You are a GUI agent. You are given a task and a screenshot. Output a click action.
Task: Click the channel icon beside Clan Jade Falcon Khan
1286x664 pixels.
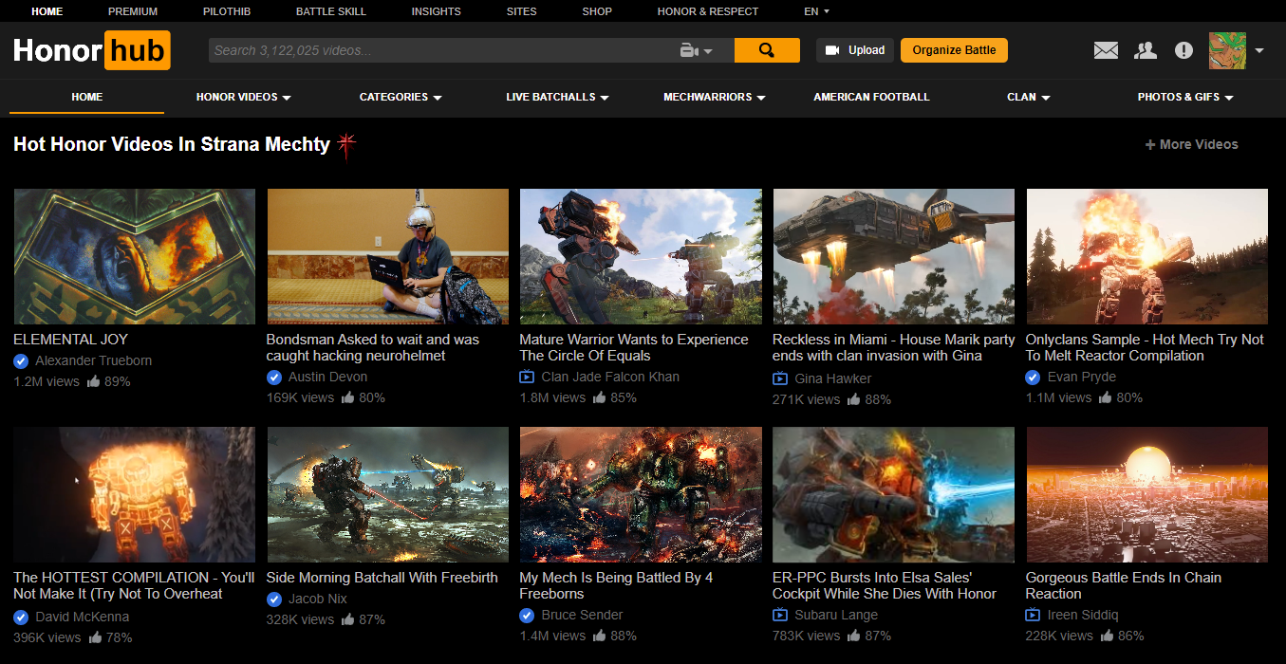(528, 378)
